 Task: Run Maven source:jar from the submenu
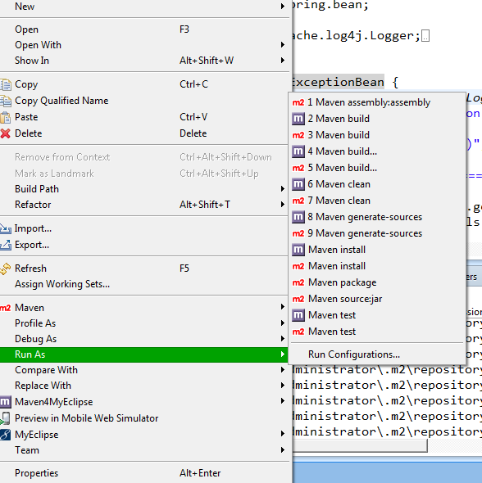coord(377,299)
